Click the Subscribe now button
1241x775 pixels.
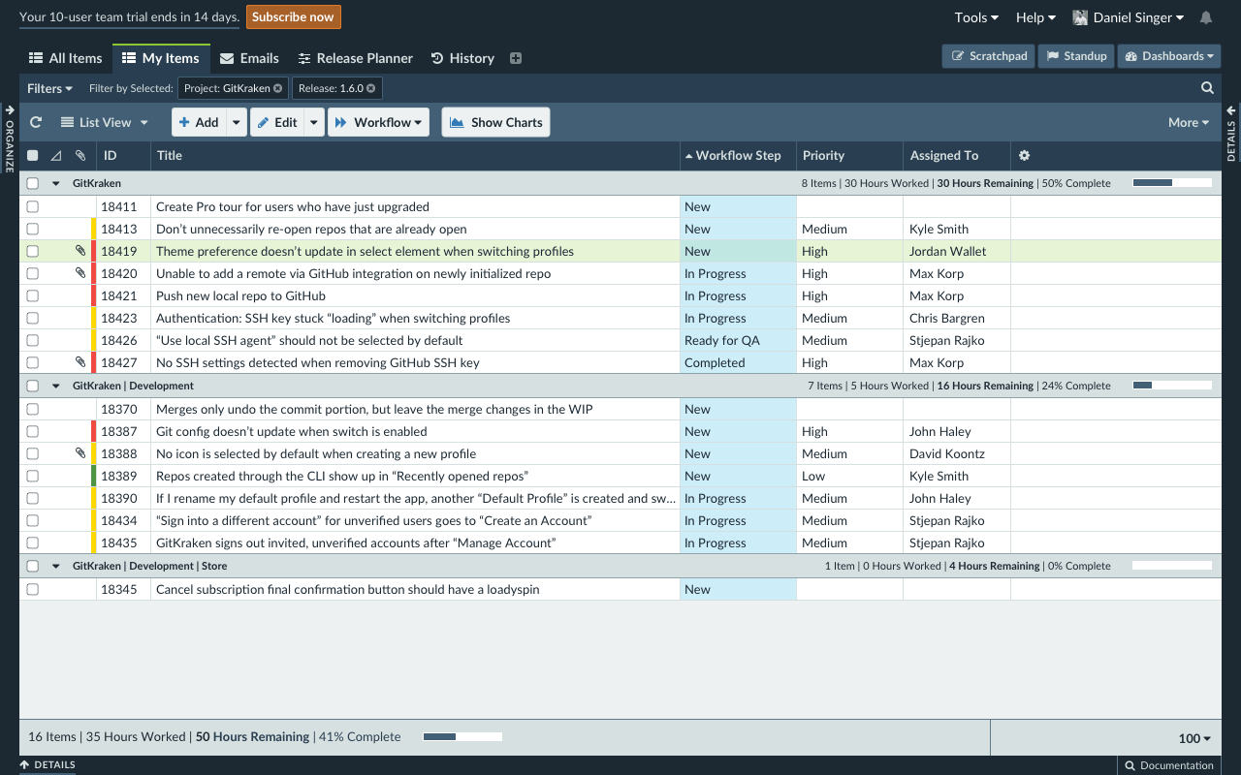click(x=293, y=16)
